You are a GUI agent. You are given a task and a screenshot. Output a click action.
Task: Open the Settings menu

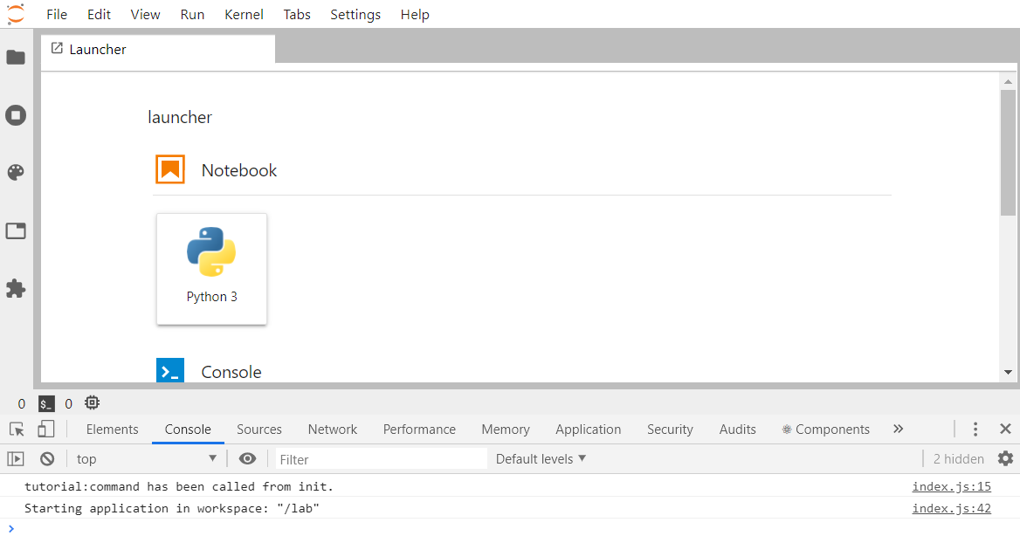[355, 14]
